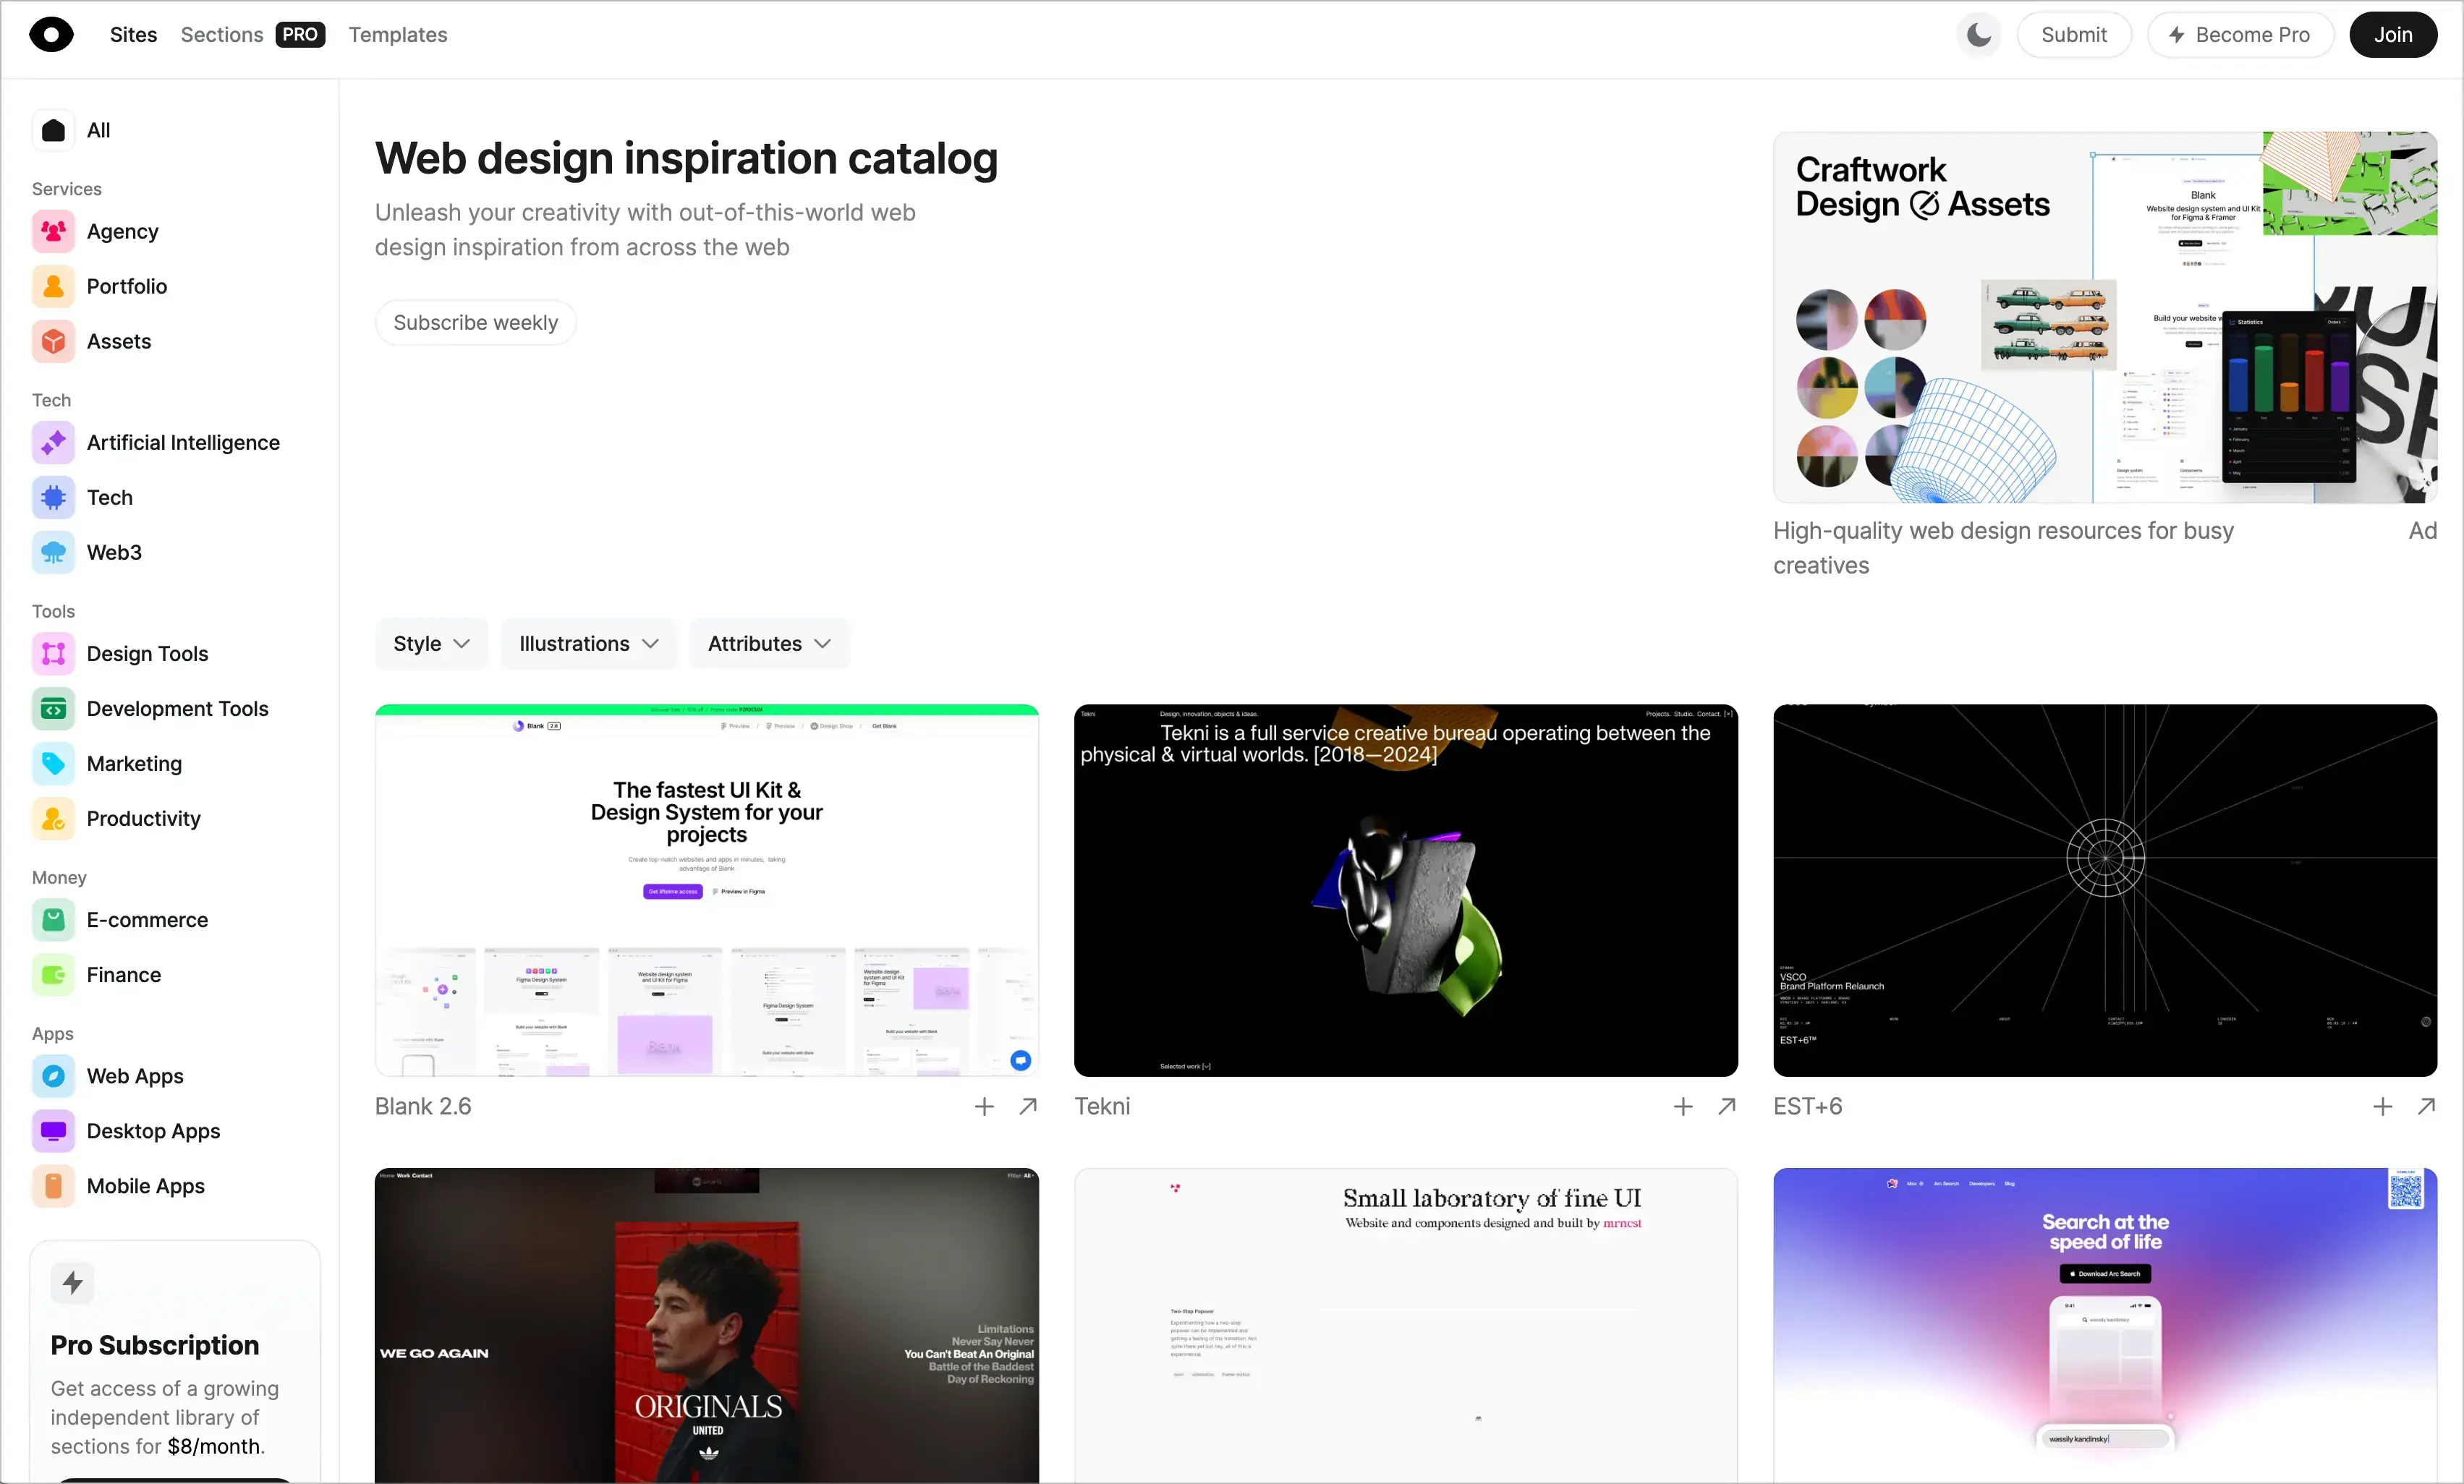The image size is (2464, 1484).
Task: Click the Finance sidebar label
Action: [124, 974]
